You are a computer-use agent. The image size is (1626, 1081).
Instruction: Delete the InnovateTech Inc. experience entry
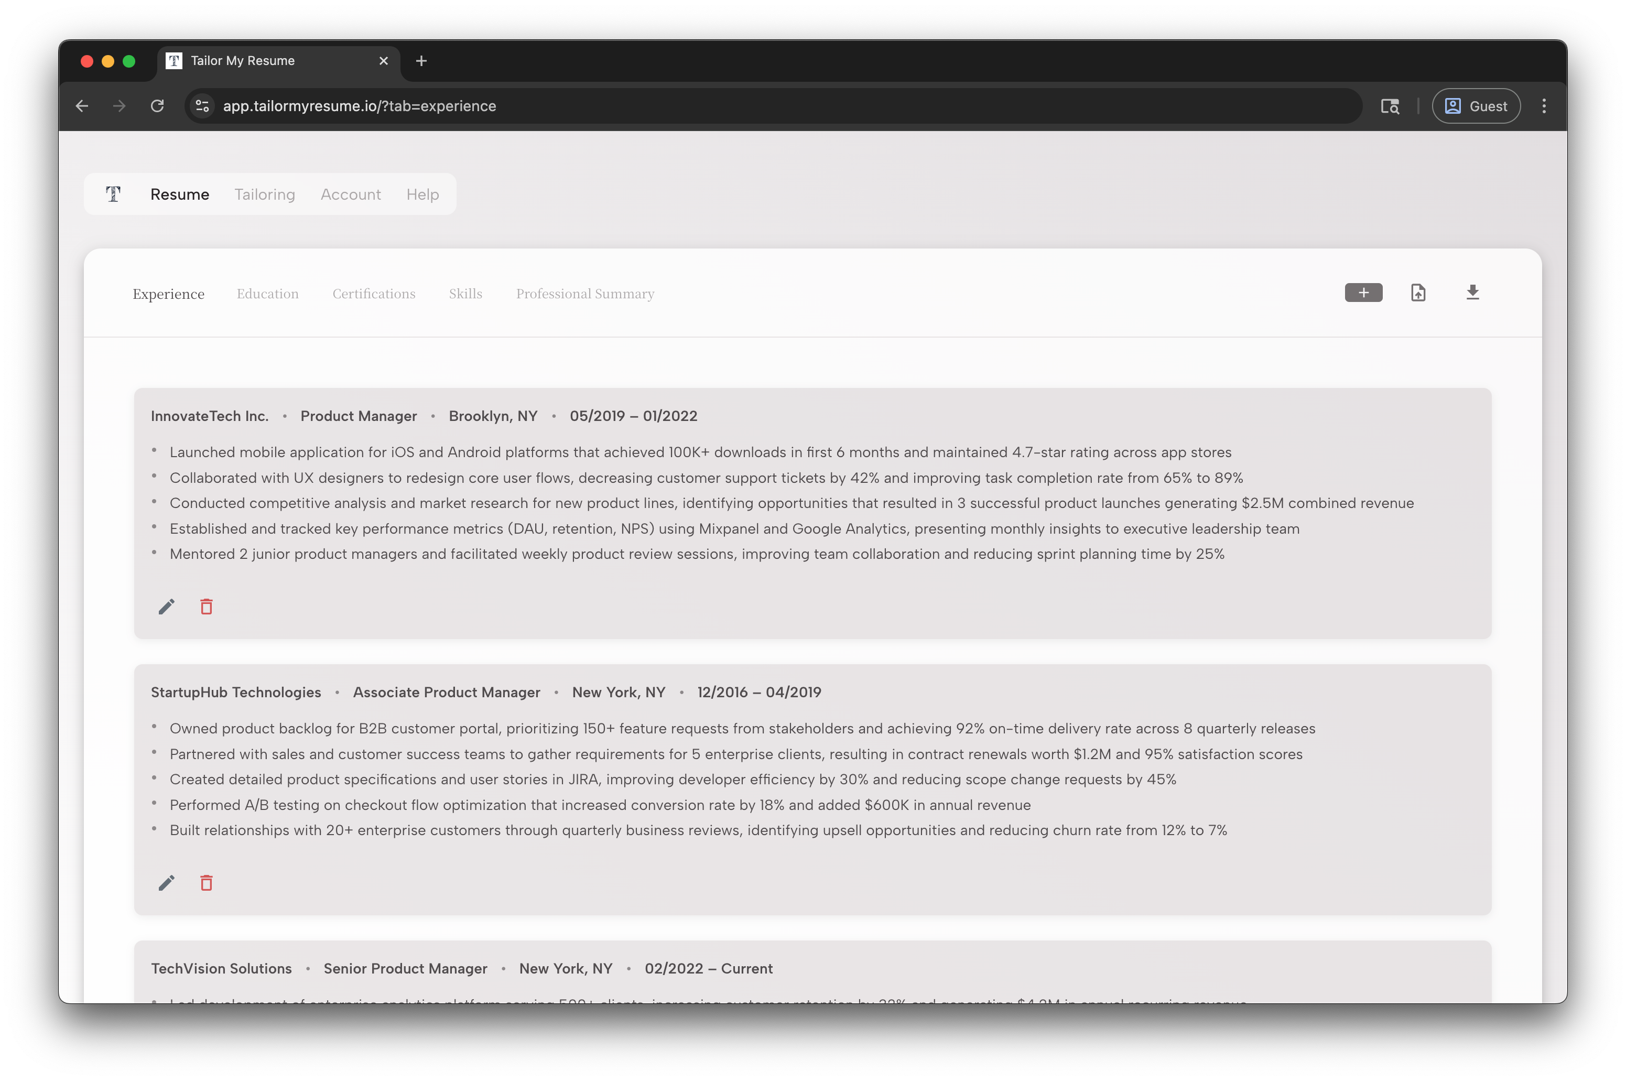click(206, 607)
